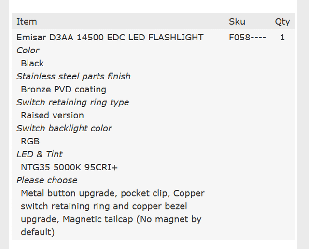Click the Sku column header

pyautogui.click(x=237, y=22)
